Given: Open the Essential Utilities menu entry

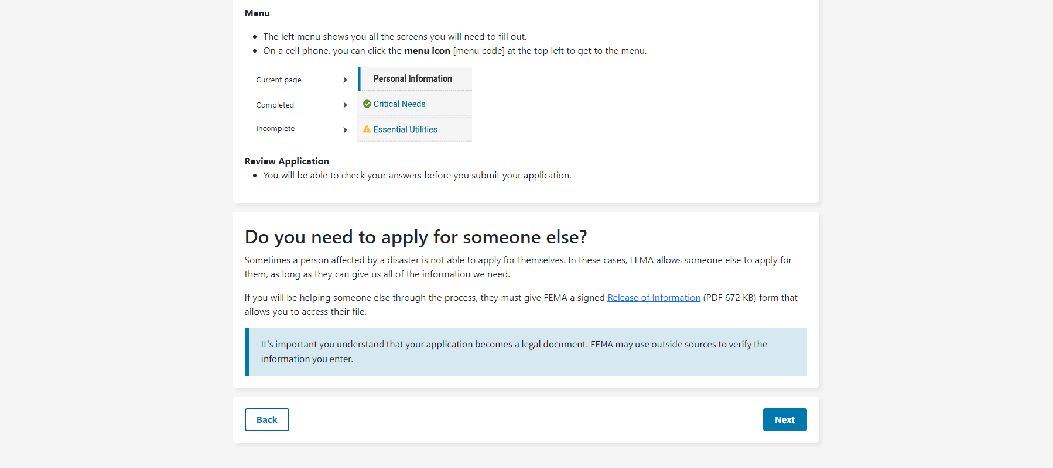Looking at the screenshot, I should tap(405, 129).
